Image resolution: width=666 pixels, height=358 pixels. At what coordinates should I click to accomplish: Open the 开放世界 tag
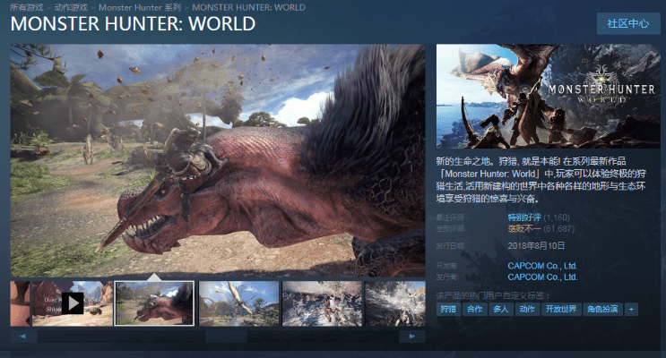561,309
